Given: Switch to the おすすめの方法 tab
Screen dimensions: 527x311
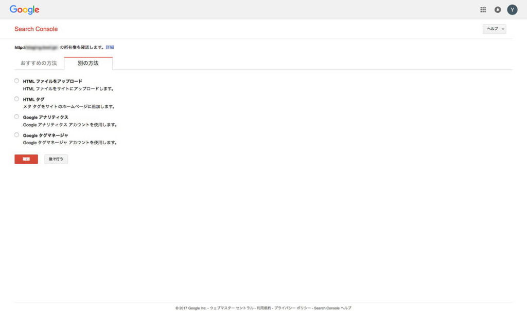Looking at the screenshot, I should 39,63.
